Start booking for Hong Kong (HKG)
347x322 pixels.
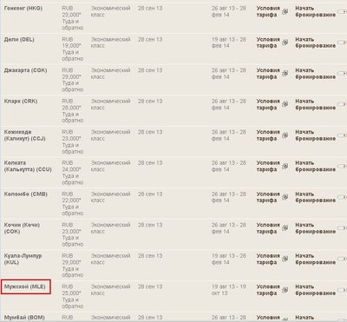pyautogui.click(x=315, y=11)
